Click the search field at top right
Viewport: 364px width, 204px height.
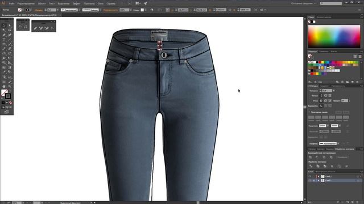click(331, 3)
